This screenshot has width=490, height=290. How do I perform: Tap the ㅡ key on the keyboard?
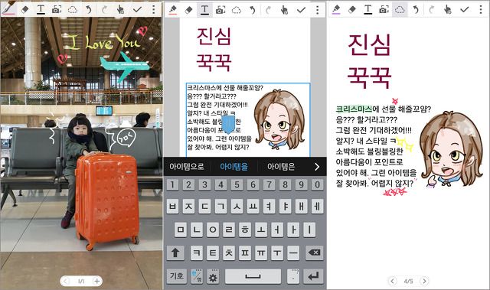[293, 253]
